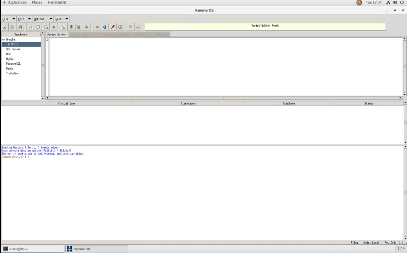Switch to the Autopilot tab

coord(161,35)
